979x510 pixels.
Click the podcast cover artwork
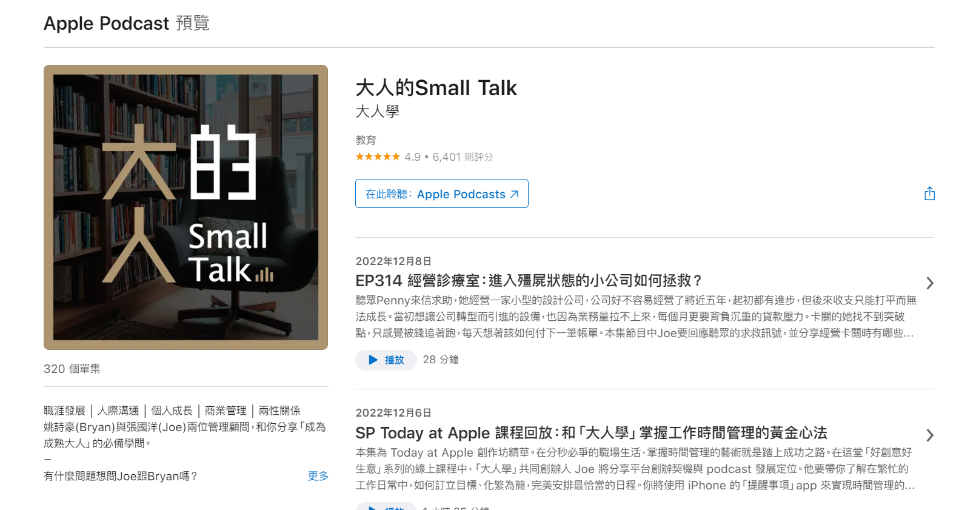click(x=185, y=207)
